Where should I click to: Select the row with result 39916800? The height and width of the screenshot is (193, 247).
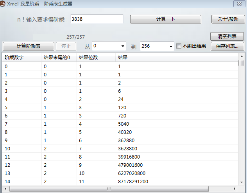(x=120, y=157)
